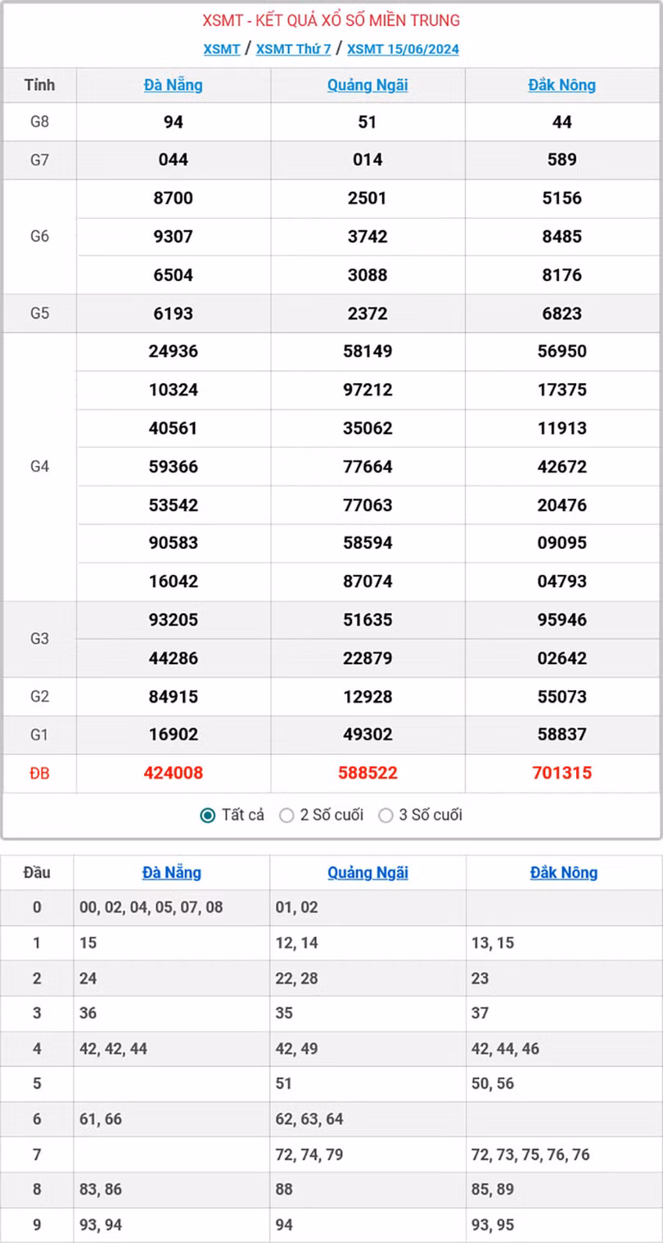Click the ĐB prize number 701315

point(562,773)
